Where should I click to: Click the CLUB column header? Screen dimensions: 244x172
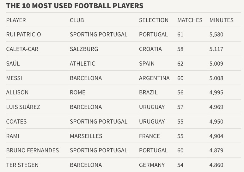(77, 20)
